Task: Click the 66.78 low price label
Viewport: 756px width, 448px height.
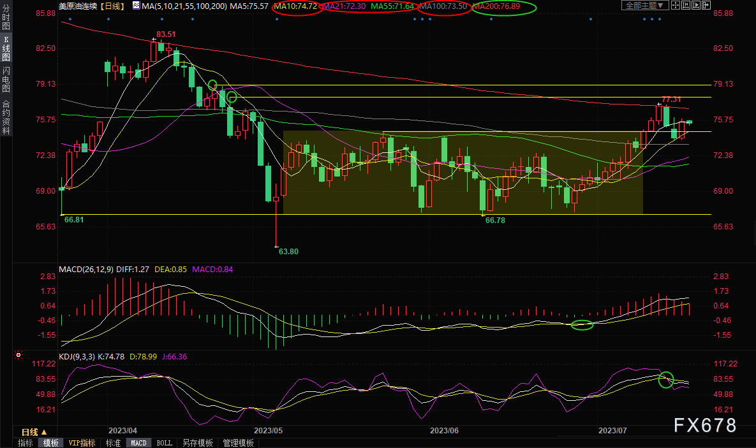Action: tap(495, 220)
